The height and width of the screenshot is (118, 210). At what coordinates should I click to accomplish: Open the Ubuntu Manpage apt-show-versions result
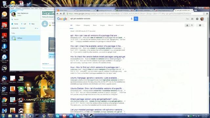coord(94,78)
